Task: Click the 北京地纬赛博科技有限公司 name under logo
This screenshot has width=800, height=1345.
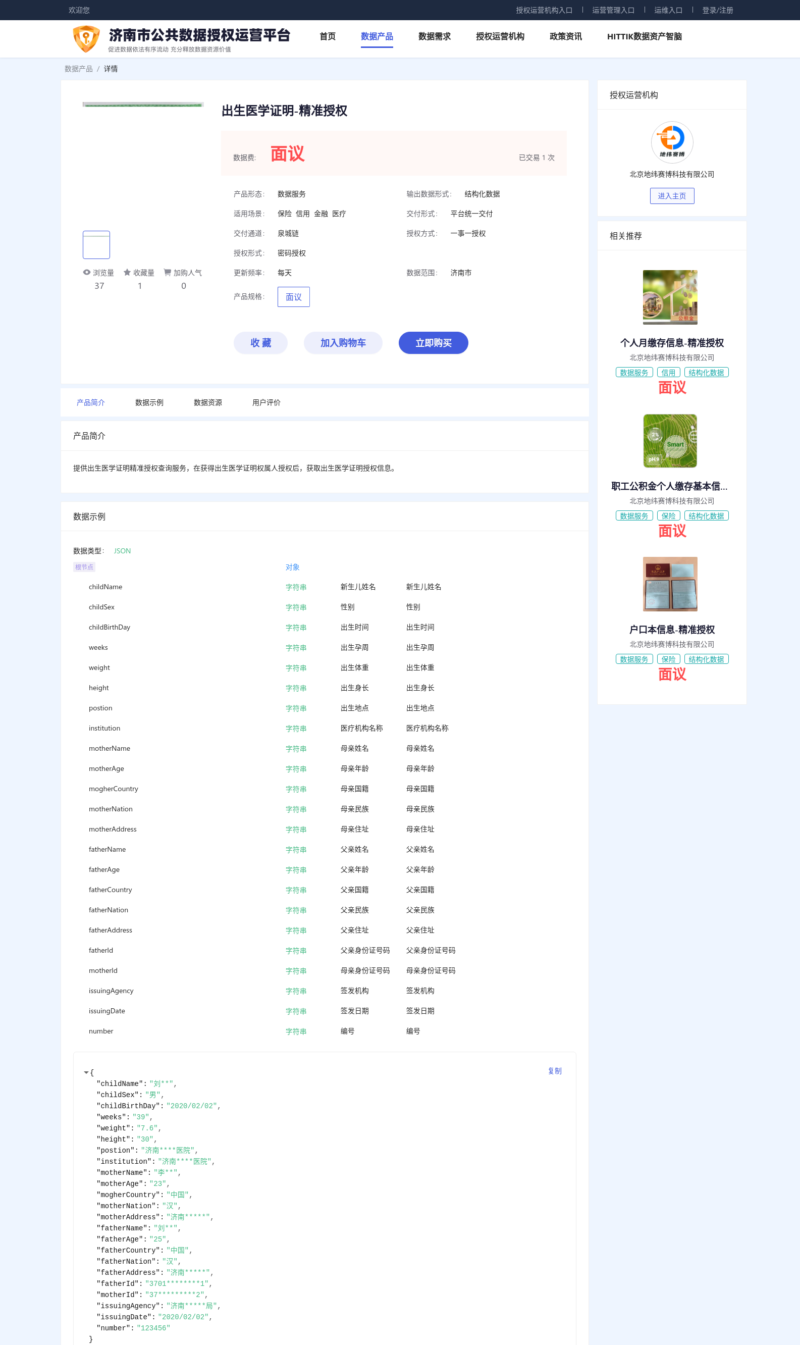Action: tap(672, 174)
